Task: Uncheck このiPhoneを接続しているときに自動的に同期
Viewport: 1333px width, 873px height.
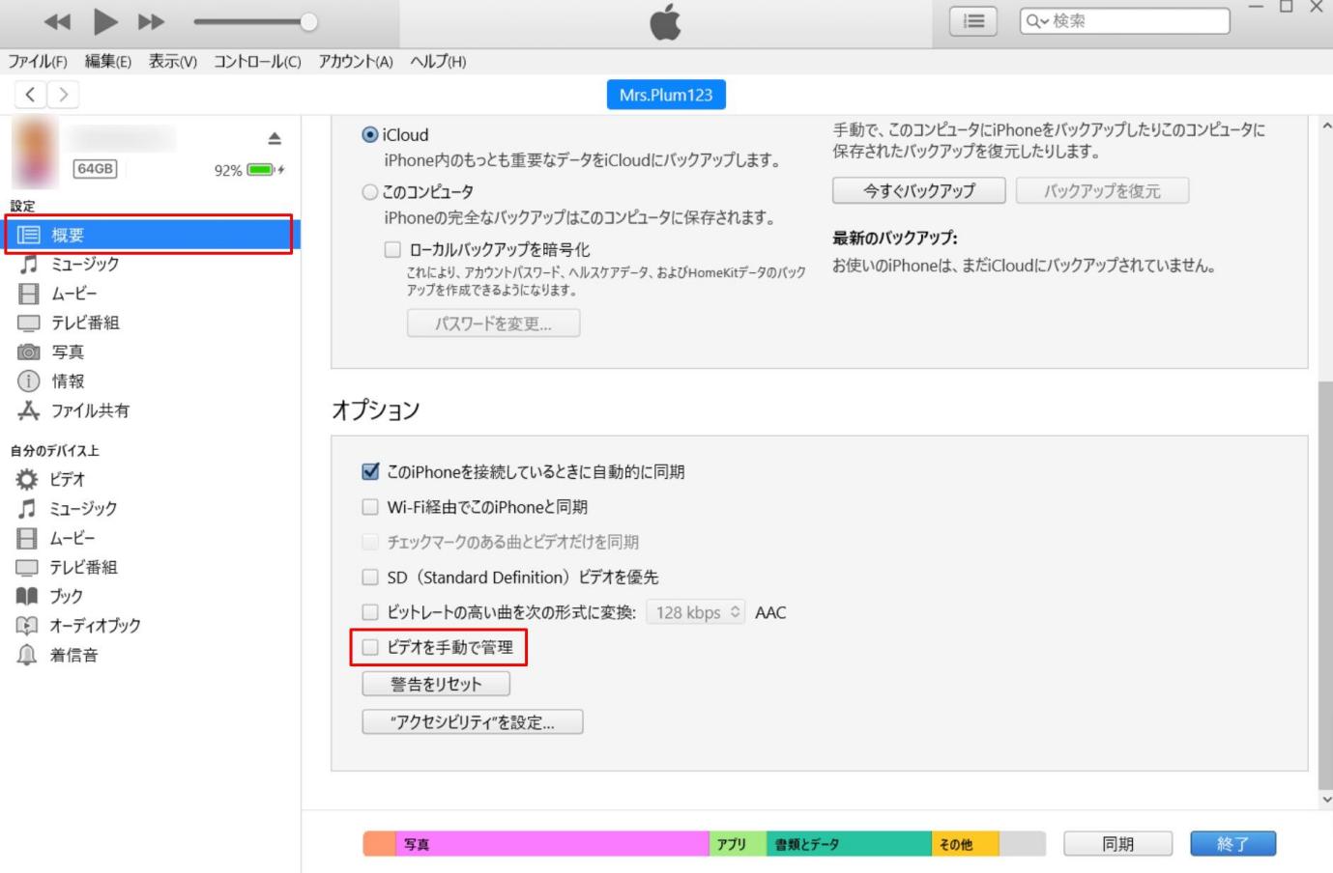Action: [370, 472]
